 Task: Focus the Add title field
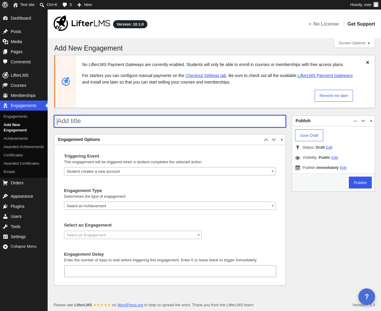click(x=170, y=121)
